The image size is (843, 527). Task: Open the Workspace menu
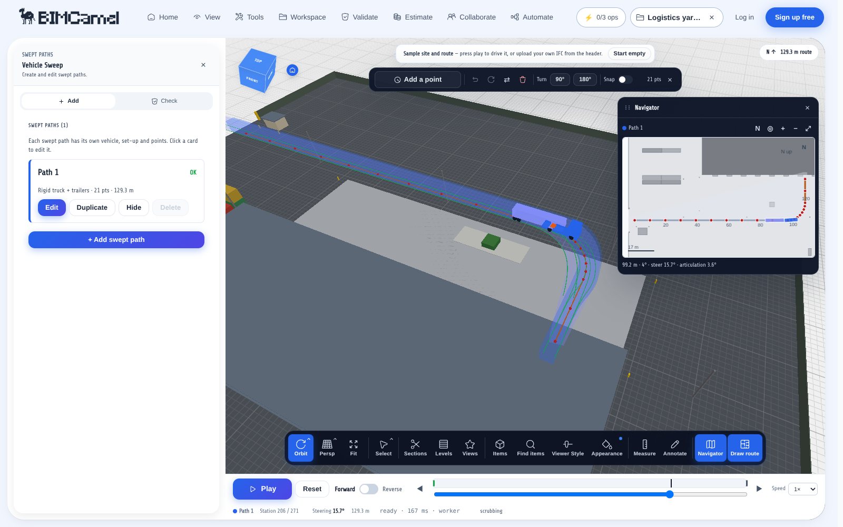[302, 17]
